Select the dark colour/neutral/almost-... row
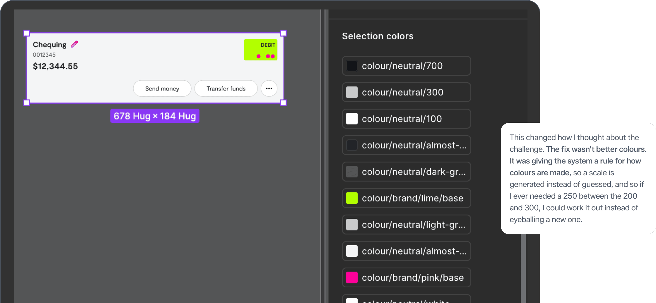Image resolution: width=656 pixels, height=303 pixels. [x=407, y=145]
